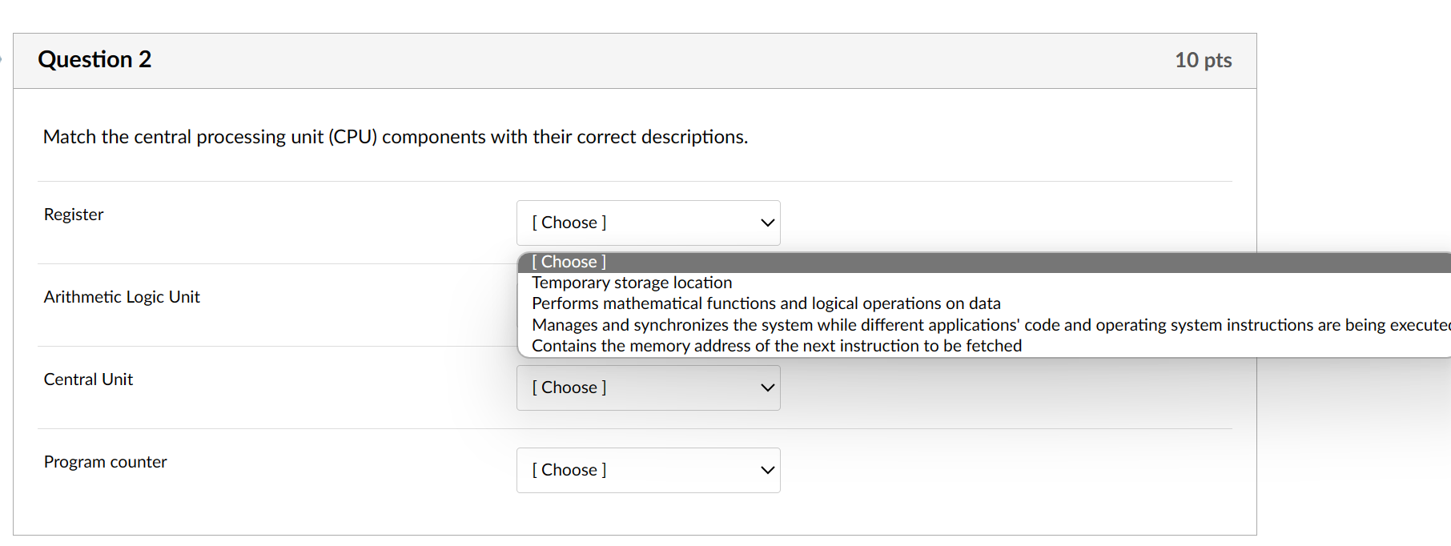Image resolution: width=1451 pixels, height=546 pixels.
Task: Choose "Contains the memory address" option
Action: pos(776,346)
